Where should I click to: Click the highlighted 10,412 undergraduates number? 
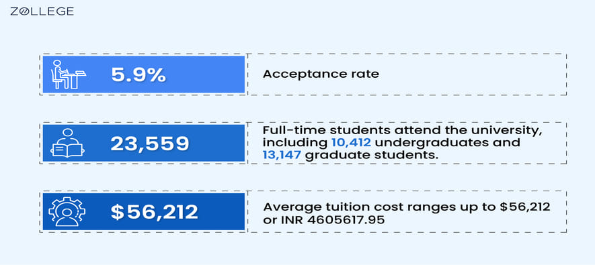348,143
